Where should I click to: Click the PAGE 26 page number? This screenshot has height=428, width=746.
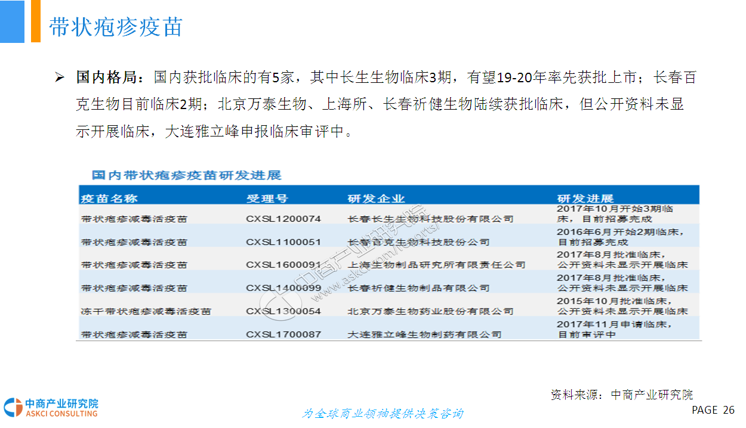[x=713, y=410]
